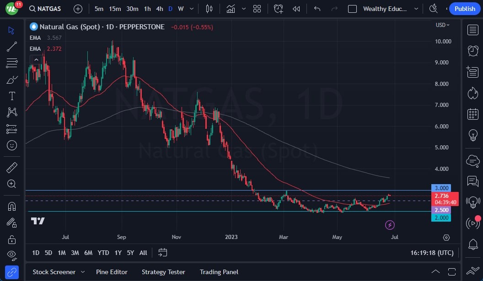Open the emoji icons tool
This screenshot has height=281, width=483.
[12, 145]
